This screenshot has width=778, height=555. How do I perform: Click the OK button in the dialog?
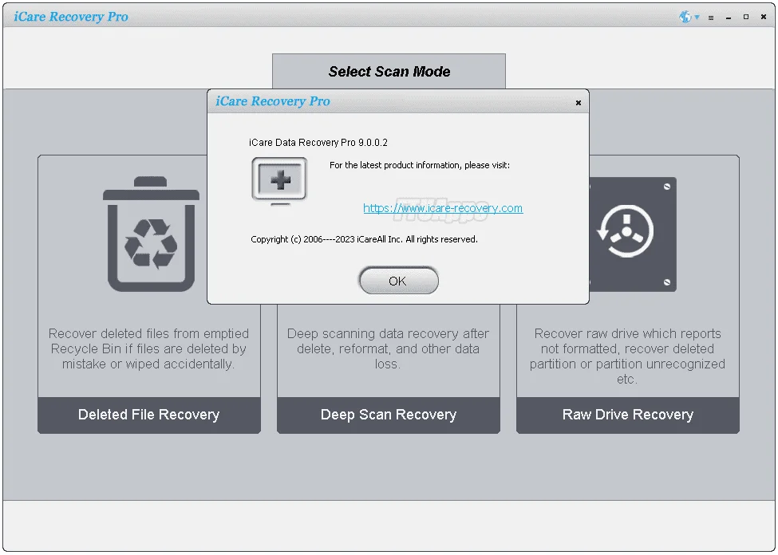click(398, 281)
